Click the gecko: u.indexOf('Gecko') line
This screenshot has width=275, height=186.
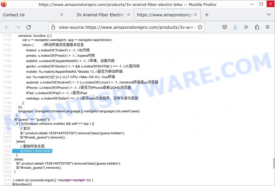(83, 66)
